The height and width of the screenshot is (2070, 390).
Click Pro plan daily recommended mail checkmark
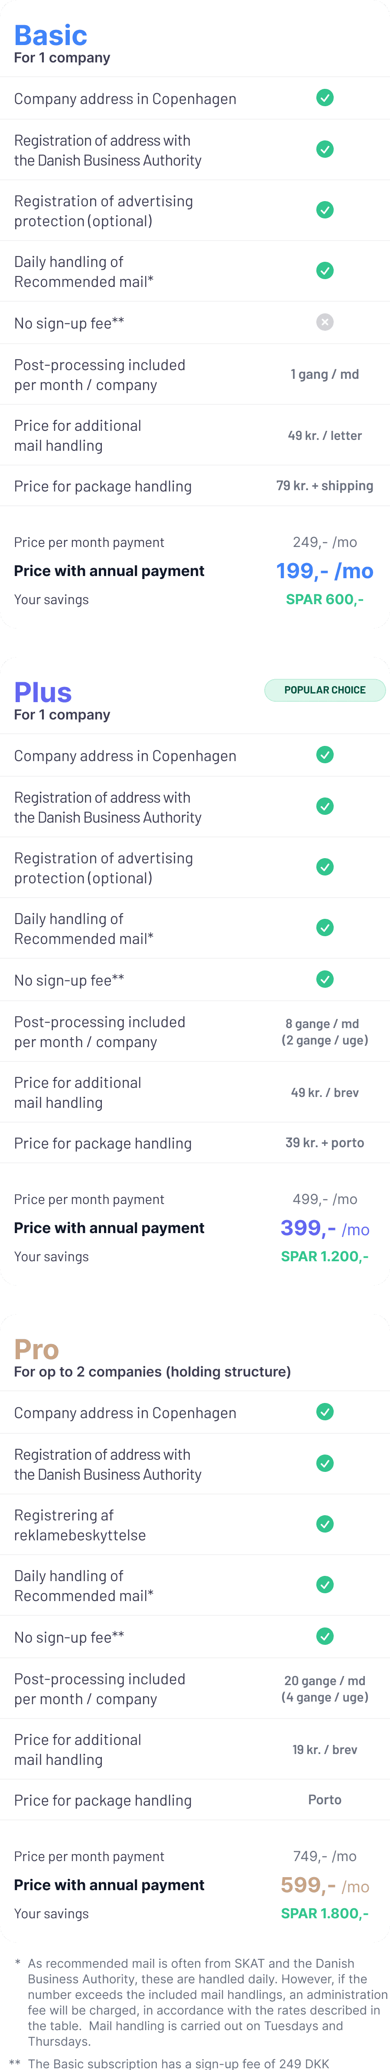325,1585
